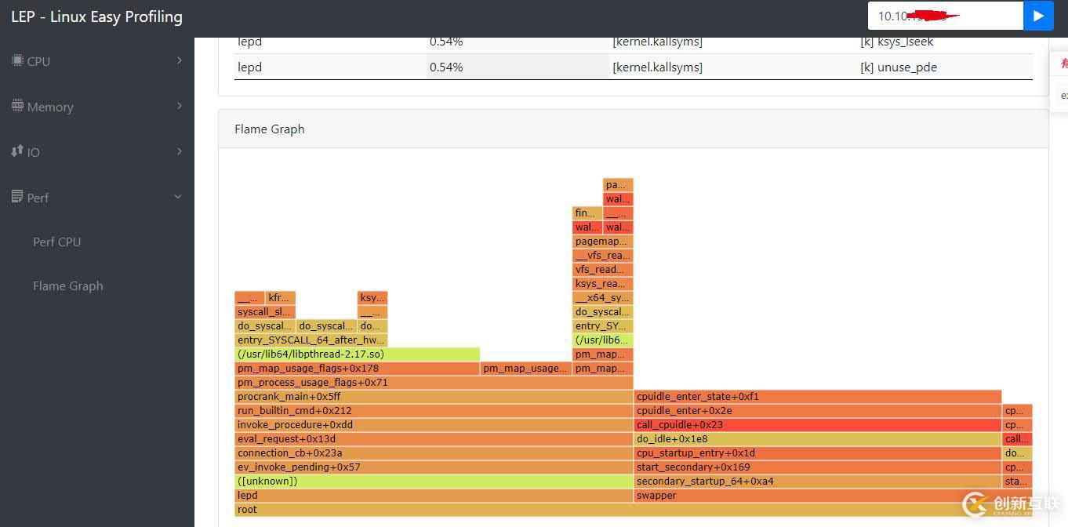
Task: Click the IO arrows icon in sidebar
Action: point(17,151)
